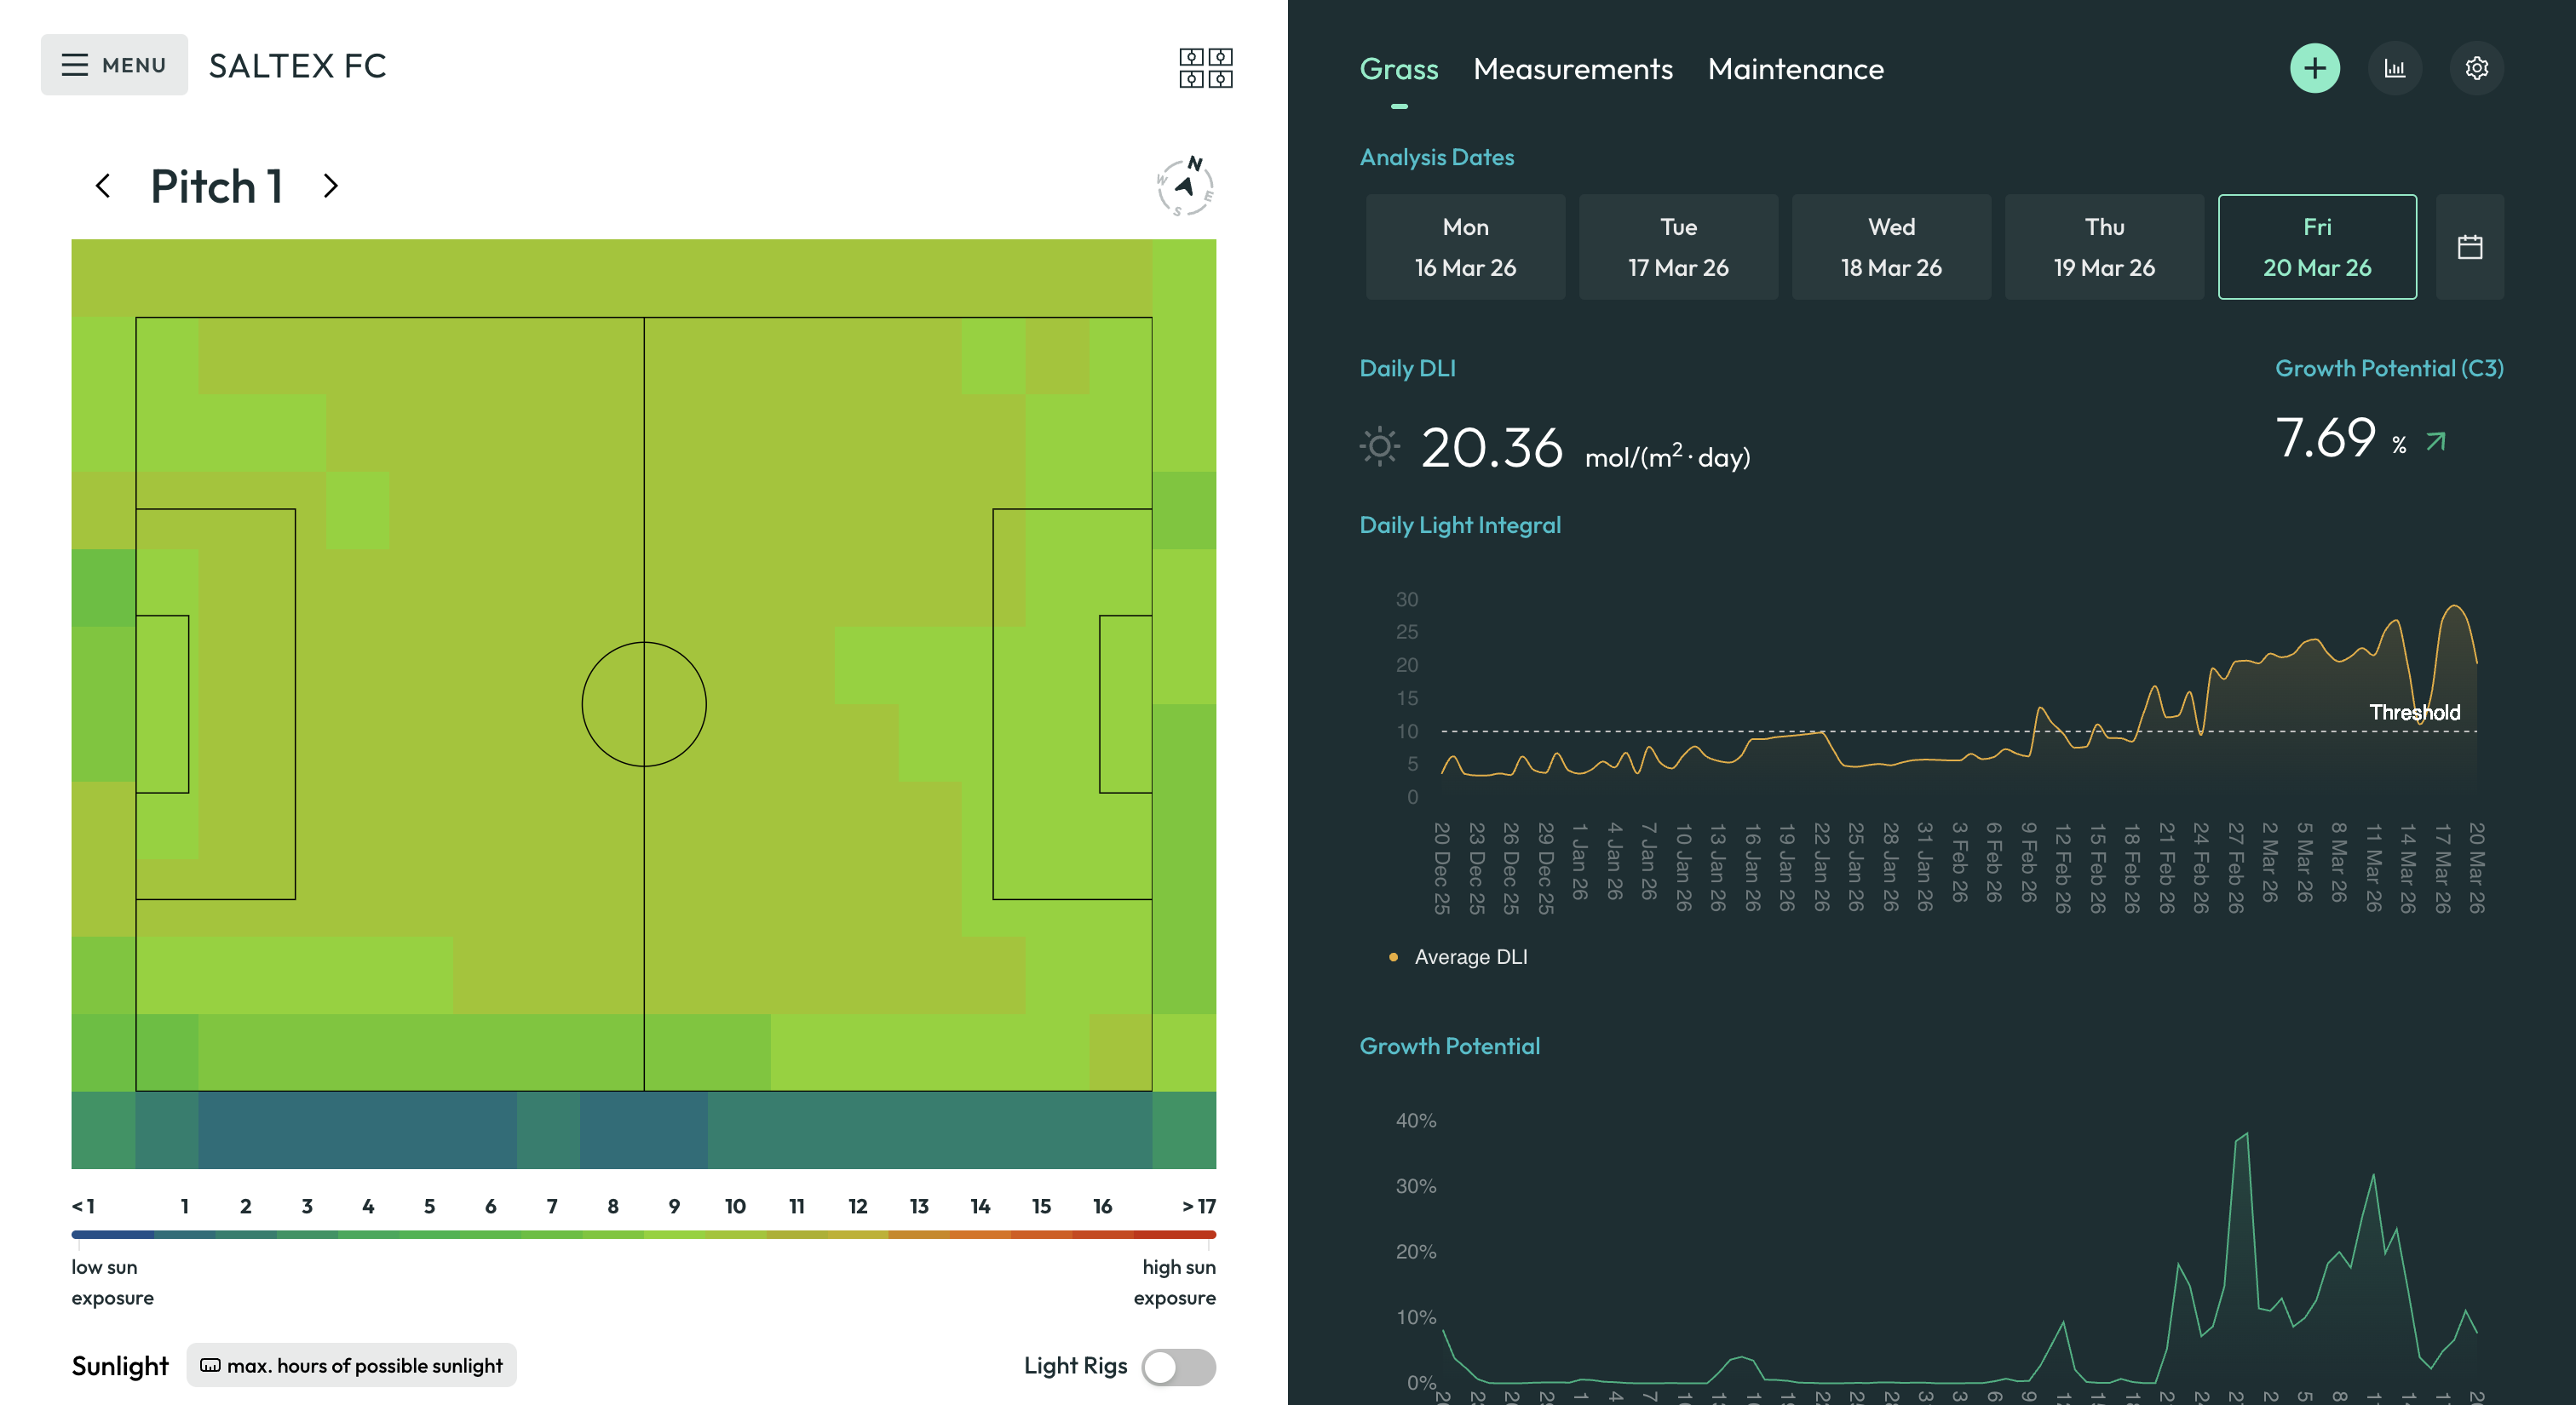Viewport: 2576px width, 1405px height.
Task: Select Mon 16 Mar 26 date button
Action: [x=1465, y=246]
